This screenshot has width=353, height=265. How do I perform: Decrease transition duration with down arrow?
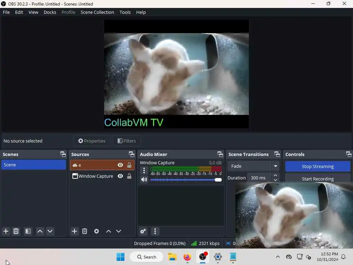[x=275, y=180]
